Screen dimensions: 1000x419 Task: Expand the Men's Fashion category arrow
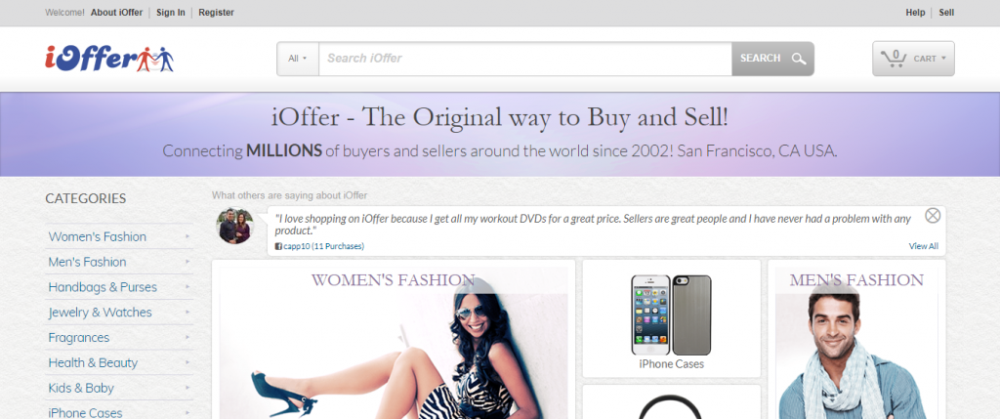coord(187,262)
